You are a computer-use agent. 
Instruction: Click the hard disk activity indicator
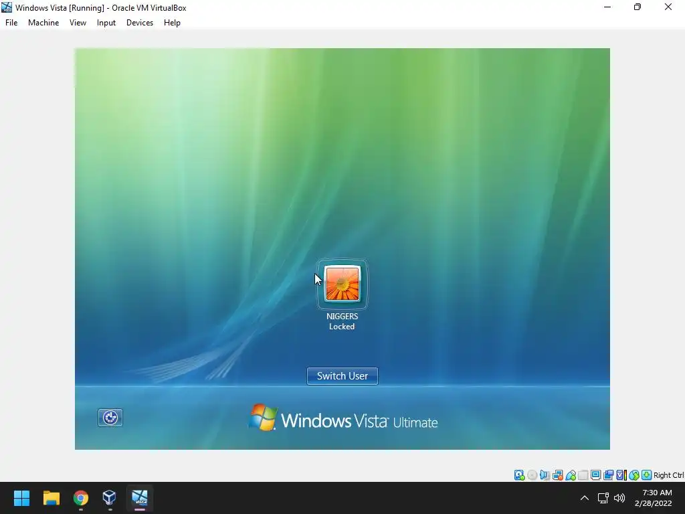(519, 475)
